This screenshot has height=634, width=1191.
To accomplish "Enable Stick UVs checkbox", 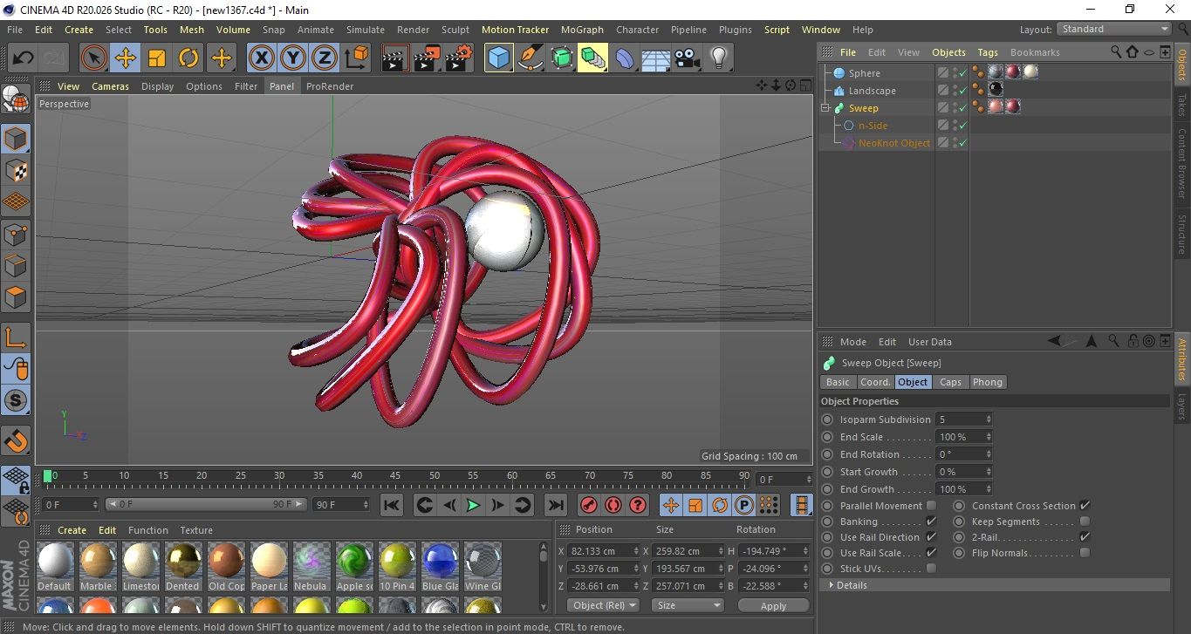I will [x=931, y=569].
